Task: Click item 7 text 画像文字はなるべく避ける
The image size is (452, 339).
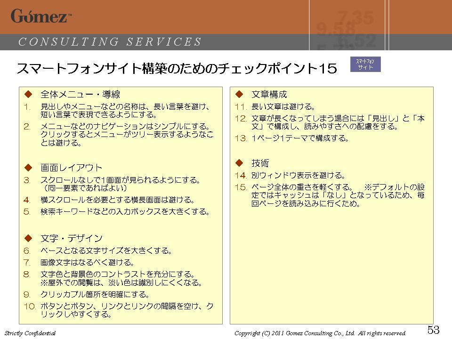Action: point(88,263)
